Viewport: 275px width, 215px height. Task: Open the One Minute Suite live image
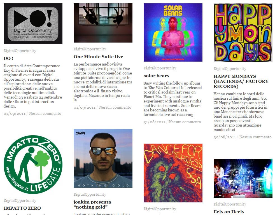[x=103, y=23]
